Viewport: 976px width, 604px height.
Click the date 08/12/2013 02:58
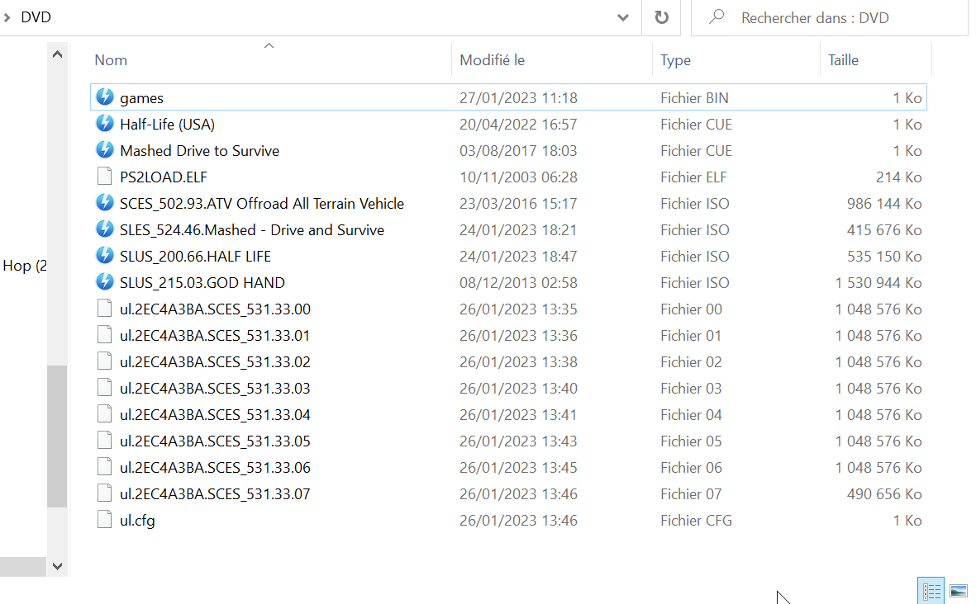click(x=518, y=283)
